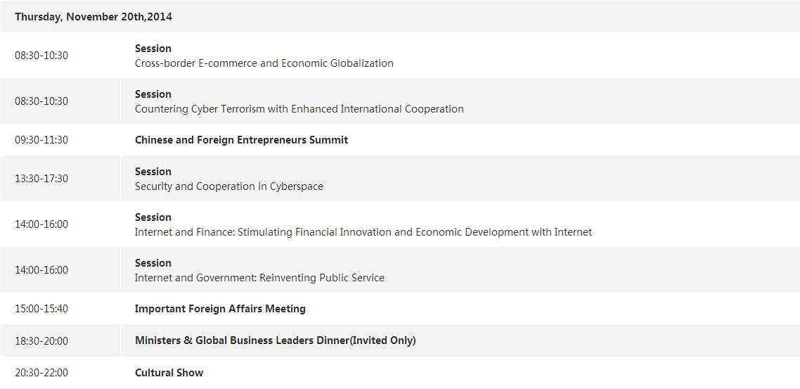Open Ministers & Global Business Leaders Dinner entry
Screen dimensions: 800x389
pyautogui.click(x=275, y=340)
